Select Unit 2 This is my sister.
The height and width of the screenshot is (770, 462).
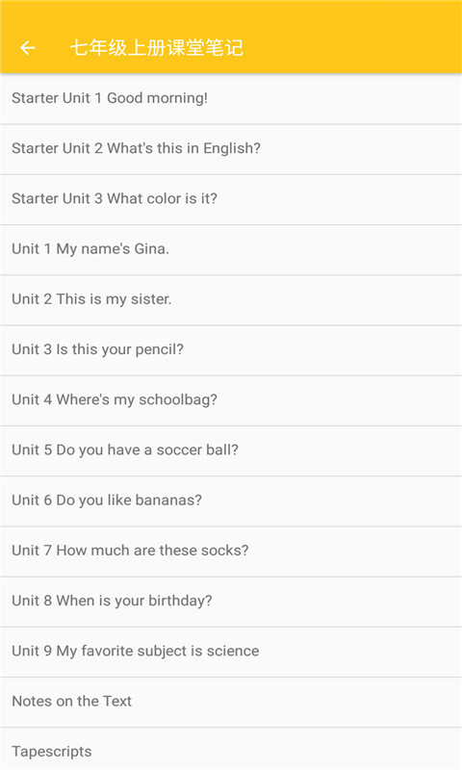[x=231, y=300]
